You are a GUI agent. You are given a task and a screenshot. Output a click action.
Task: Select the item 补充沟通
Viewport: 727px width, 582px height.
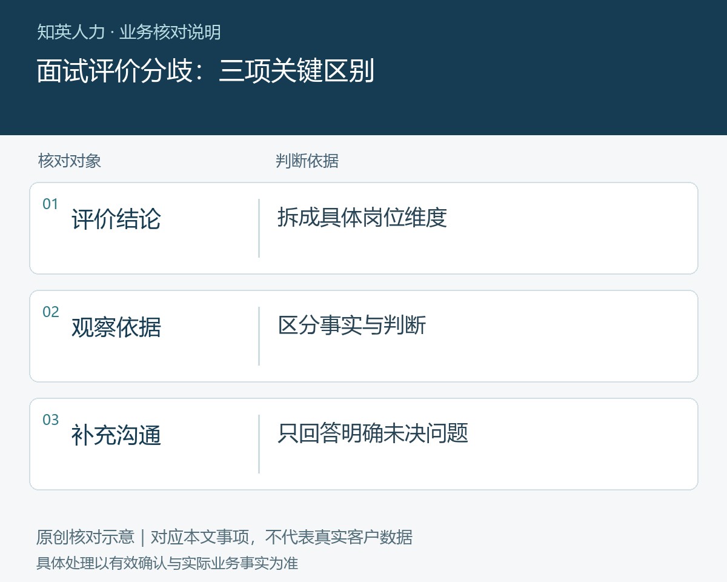[116, 435]
